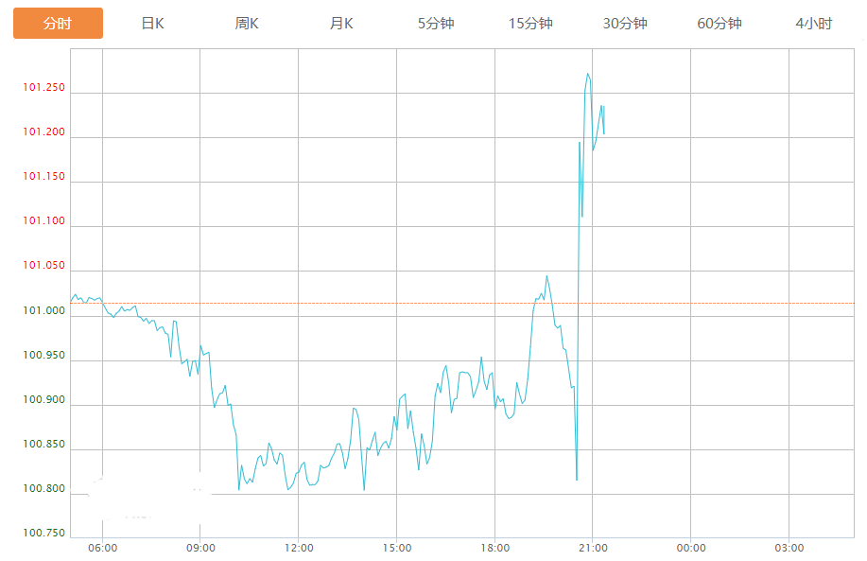Select the 分时 tab
867x561 pixels.
pos(58,24)
